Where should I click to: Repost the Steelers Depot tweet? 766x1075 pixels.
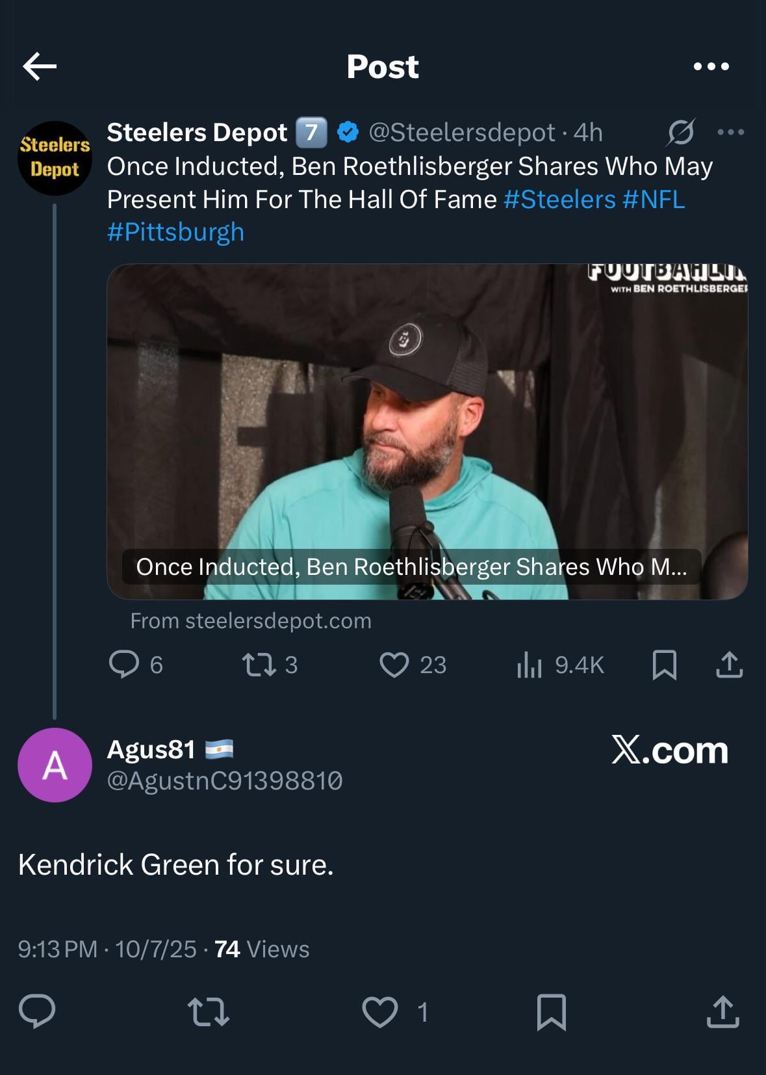point(259,665)
